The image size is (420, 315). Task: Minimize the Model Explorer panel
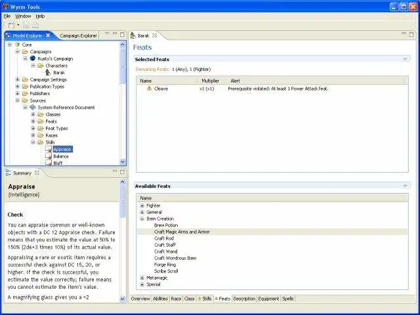click(x=115, y=33)
